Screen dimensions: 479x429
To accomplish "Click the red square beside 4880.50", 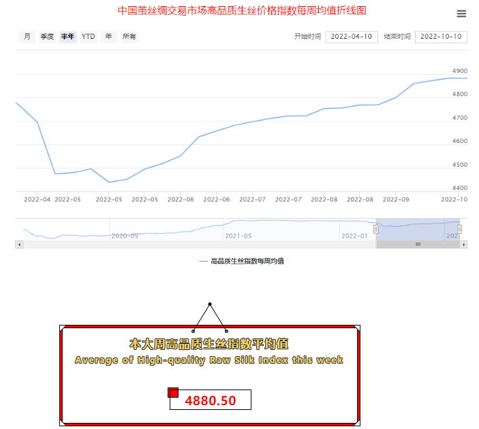I will (x=173, y=392).
